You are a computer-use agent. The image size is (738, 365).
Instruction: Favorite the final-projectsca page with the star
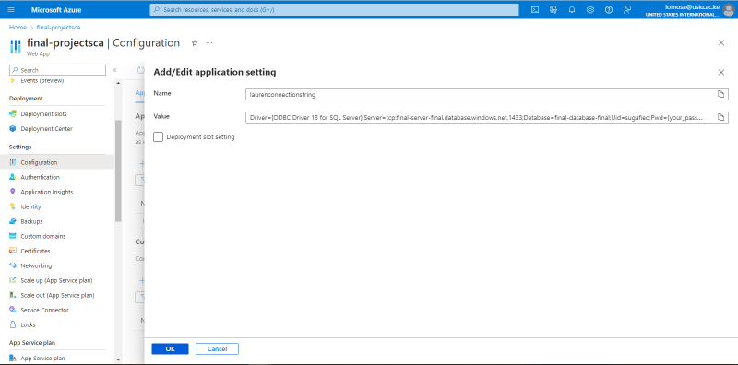(195, 42)
